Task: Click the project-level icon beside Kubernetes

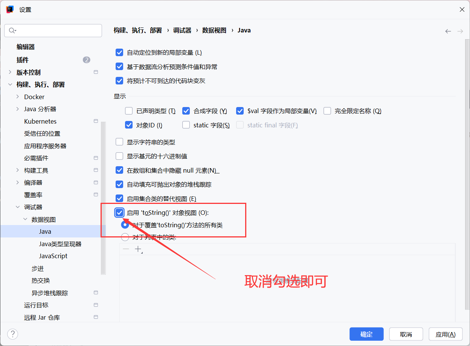Action: (x=96, y=121)
